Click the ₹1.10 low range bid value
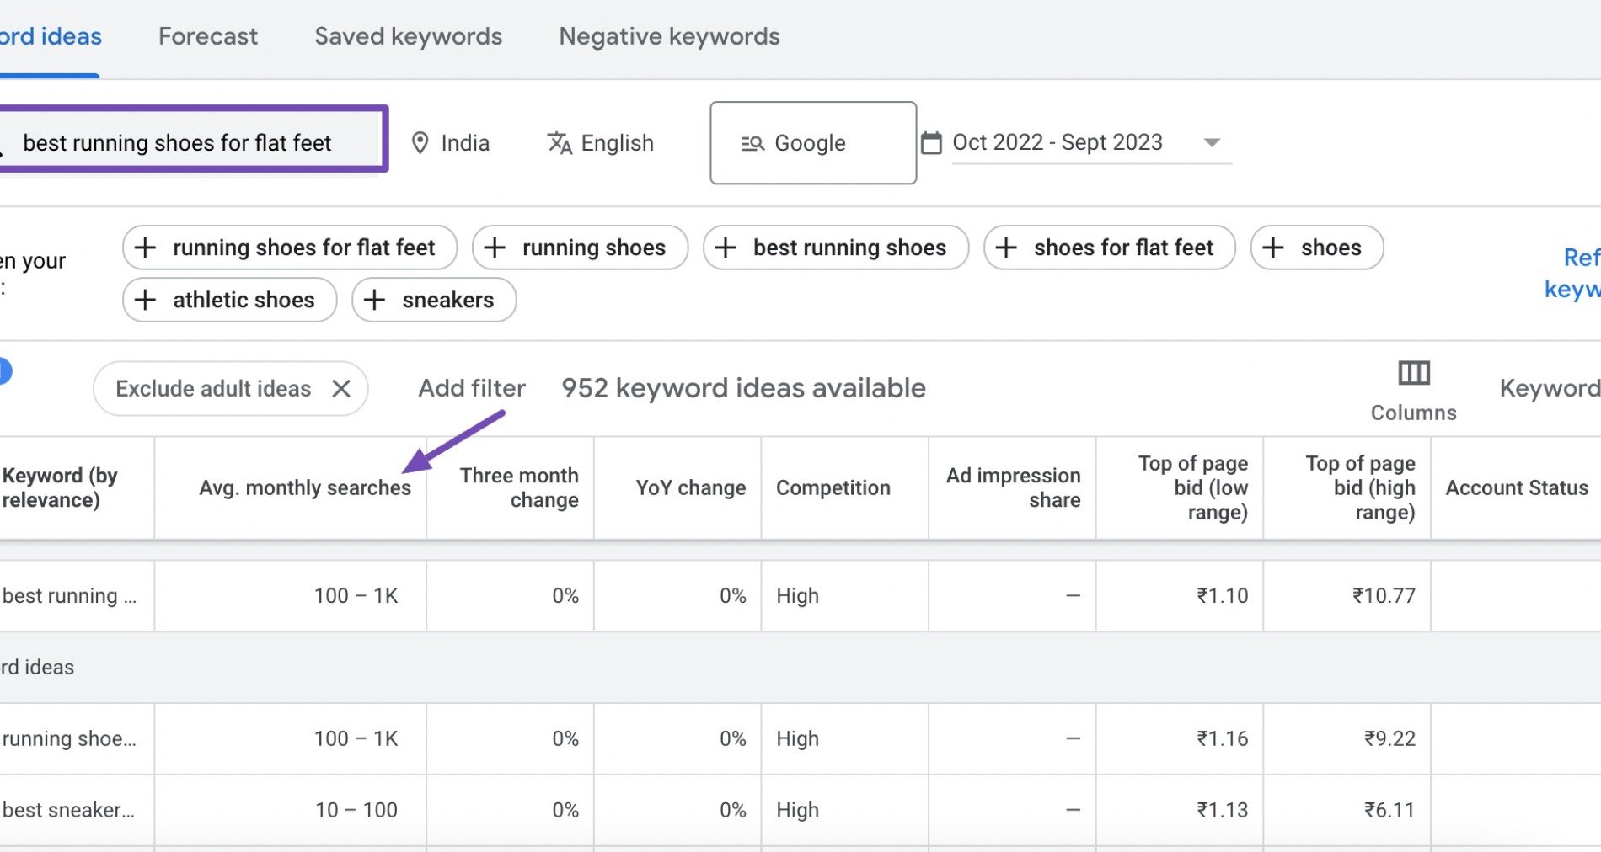The width and height of the screenshot is (1601, 852). pos(1223,596)
